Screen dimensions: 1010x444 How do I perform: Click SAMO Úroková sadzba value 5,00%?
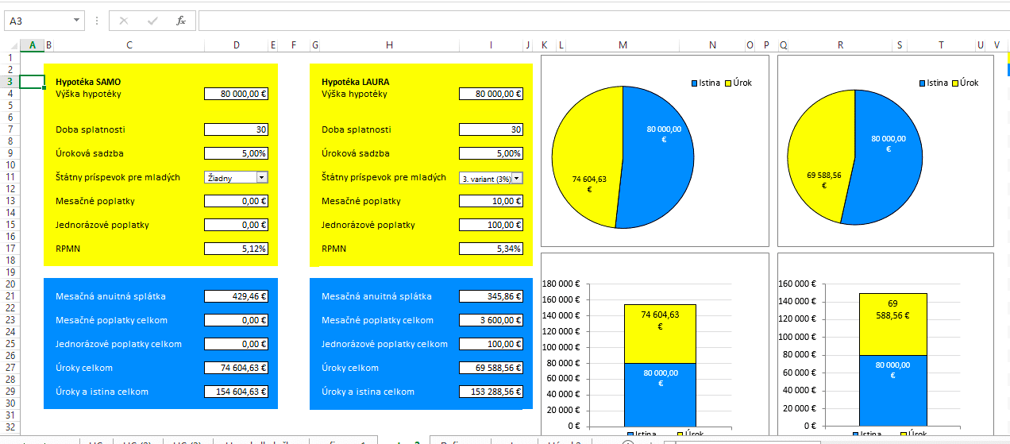236,153
